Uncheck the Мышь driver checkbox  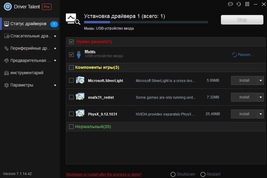click(x=71, y=54)
